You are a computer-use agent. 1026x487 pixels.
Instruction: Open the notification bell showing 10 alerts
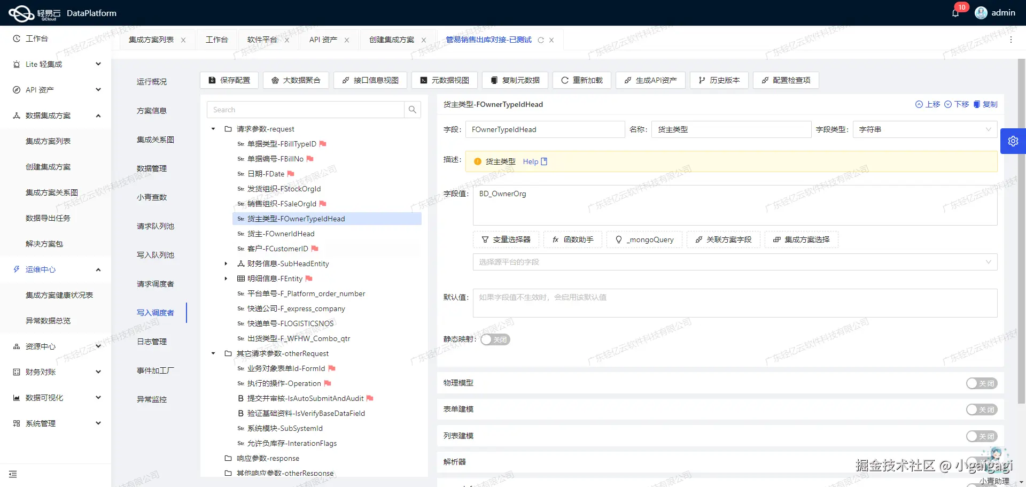click(x=955, y=12)
